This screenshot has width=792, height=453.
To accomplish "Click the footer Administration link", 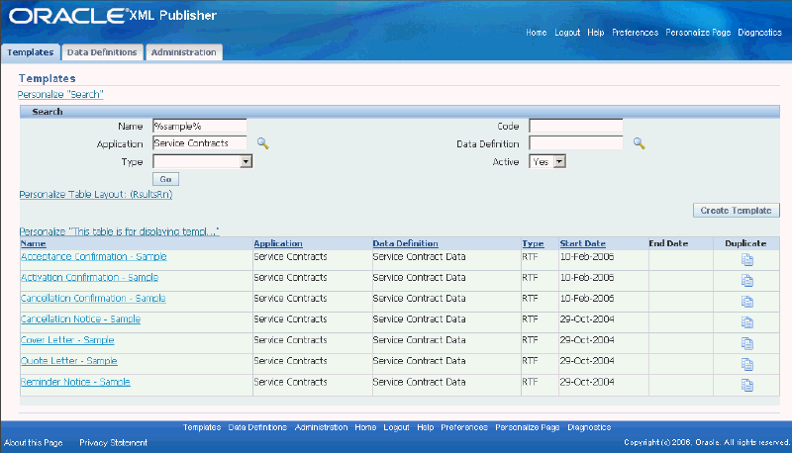I will [x=321, y=427].
